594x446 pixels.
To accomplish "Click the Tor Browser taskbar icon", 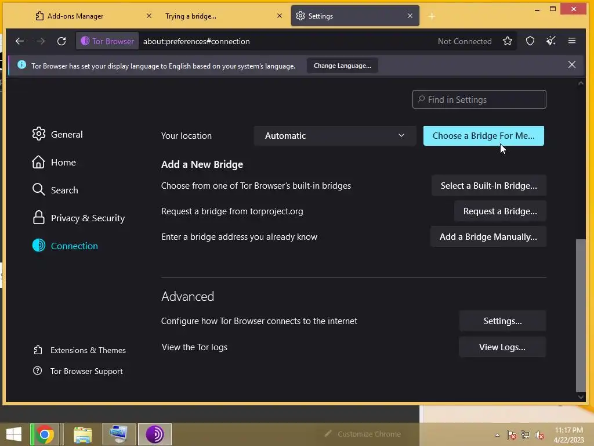I will [154, 434].
